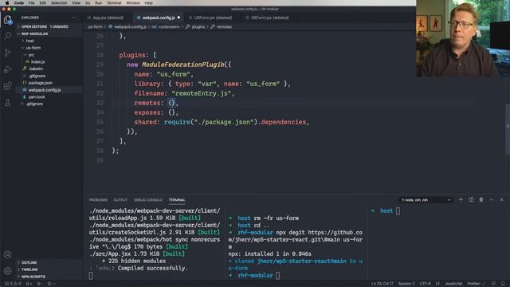Click plugins in breadcrumb path
The width and height of the screenshot is (510, 287).
point(198,27)
